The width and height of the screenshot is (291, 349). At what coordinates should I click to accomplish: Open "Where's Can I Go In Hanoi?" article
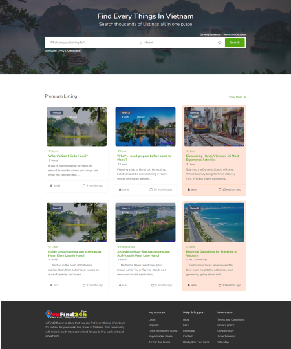[x=68, y=156]
